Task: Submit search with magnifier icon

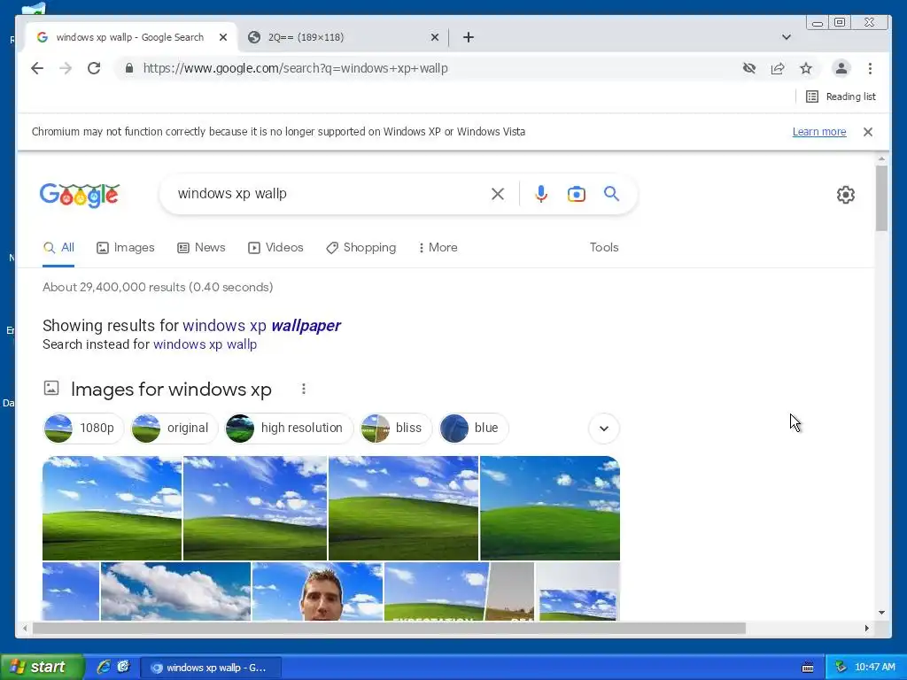Action: click(x=611, y=194)
